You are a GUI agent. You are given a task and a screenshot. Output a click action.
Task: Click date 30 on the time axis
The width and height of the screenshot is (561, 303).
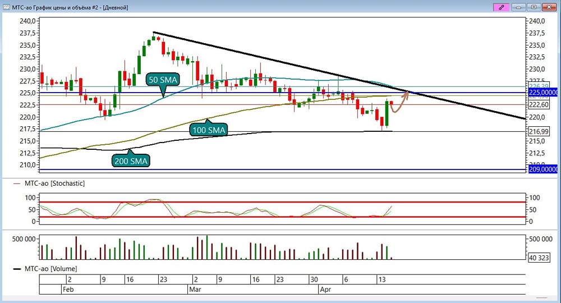(x=314, y=279)
